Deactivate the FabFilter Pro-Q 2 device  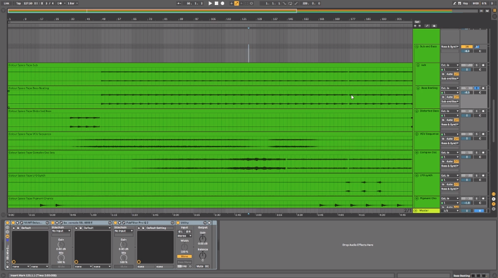pyautogui.click(x=115, y=223)
